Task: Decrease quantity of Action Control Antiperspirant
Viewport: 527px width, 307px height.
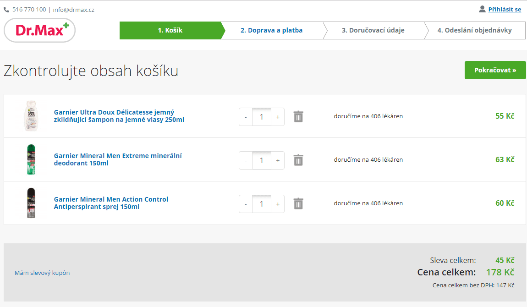Action: coord(246,204)
